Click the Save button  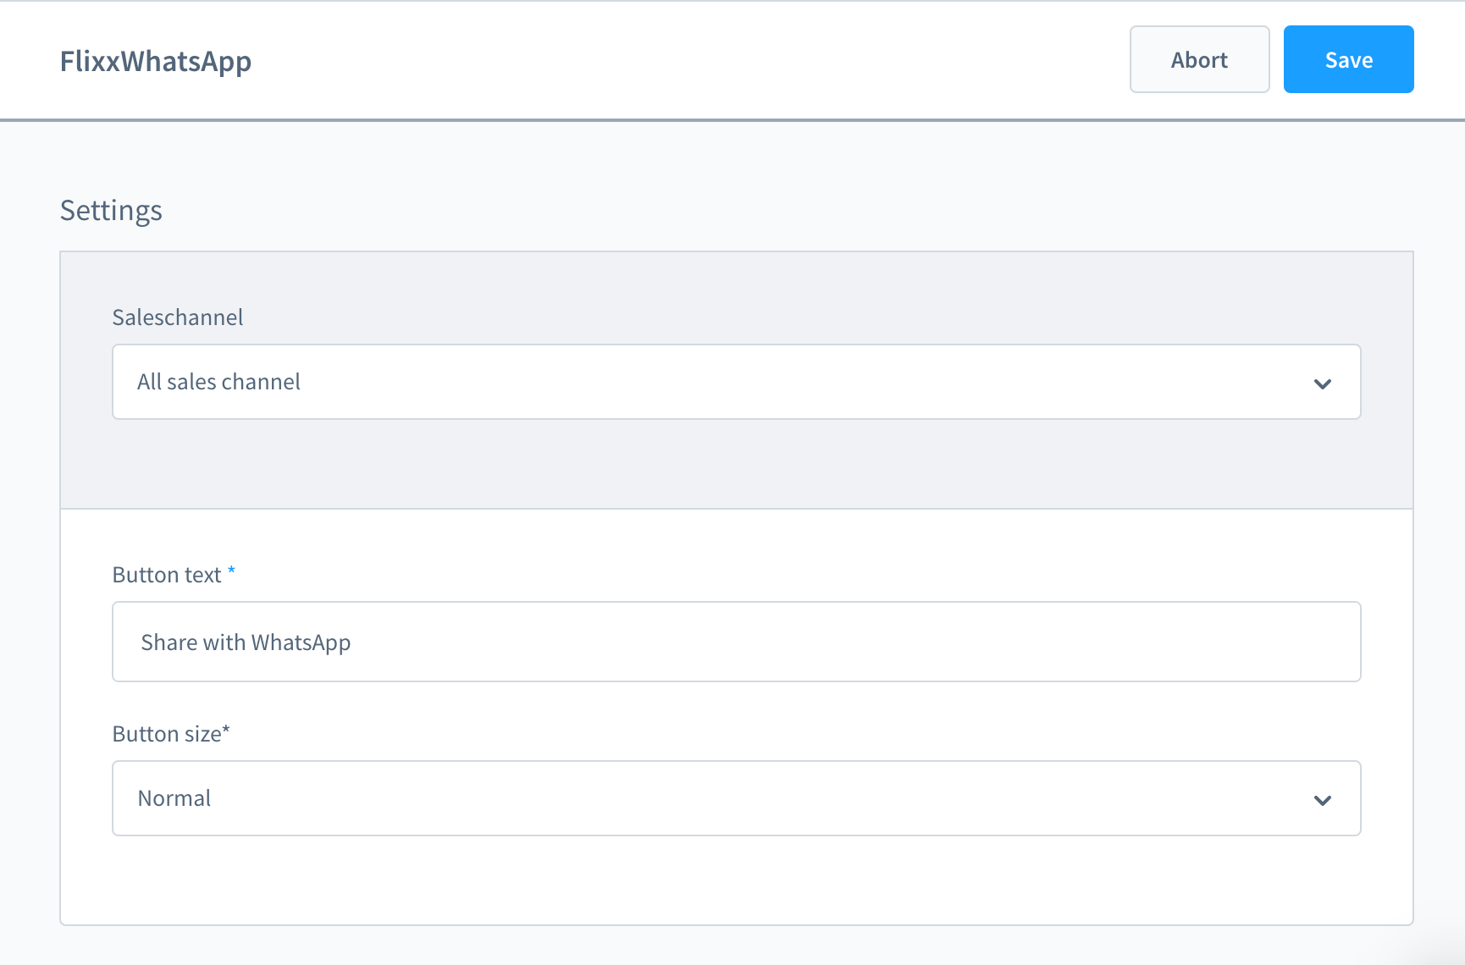(1348, 59)
